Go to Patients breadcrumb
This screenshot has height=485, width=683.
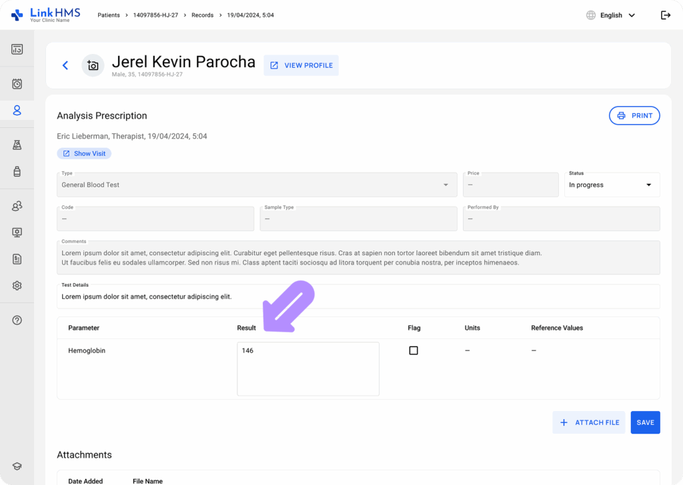tap(109, 15)
